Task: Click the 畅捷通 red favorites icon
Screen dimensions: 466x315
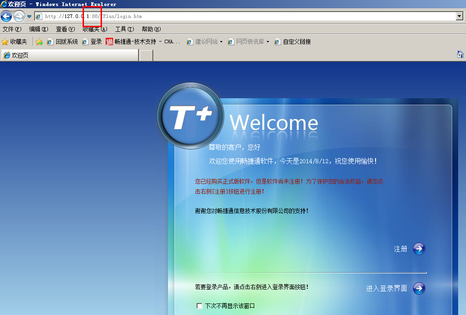Action: click(x=109, y=42)
